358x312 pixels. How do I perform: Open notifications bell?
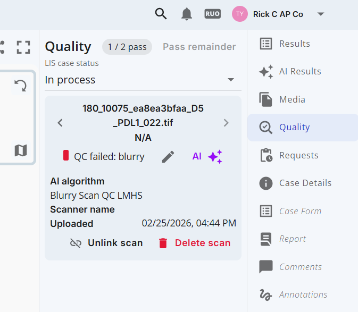coord(186,14)
